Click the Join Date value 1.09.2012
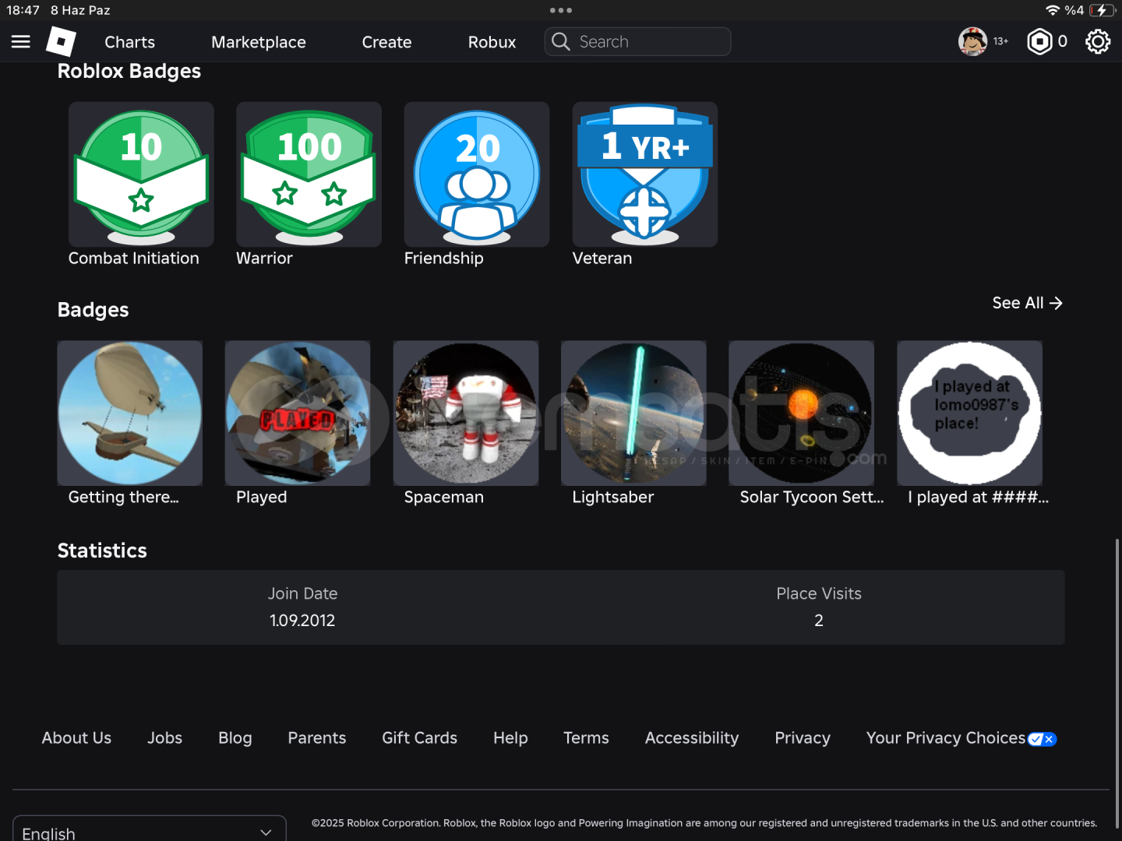The width and height of the screenshot is (1122, 841). point(302,621)
